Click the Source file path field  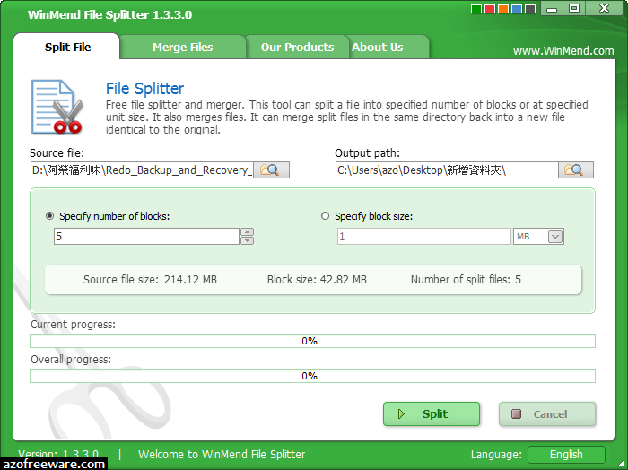(142, 170)
